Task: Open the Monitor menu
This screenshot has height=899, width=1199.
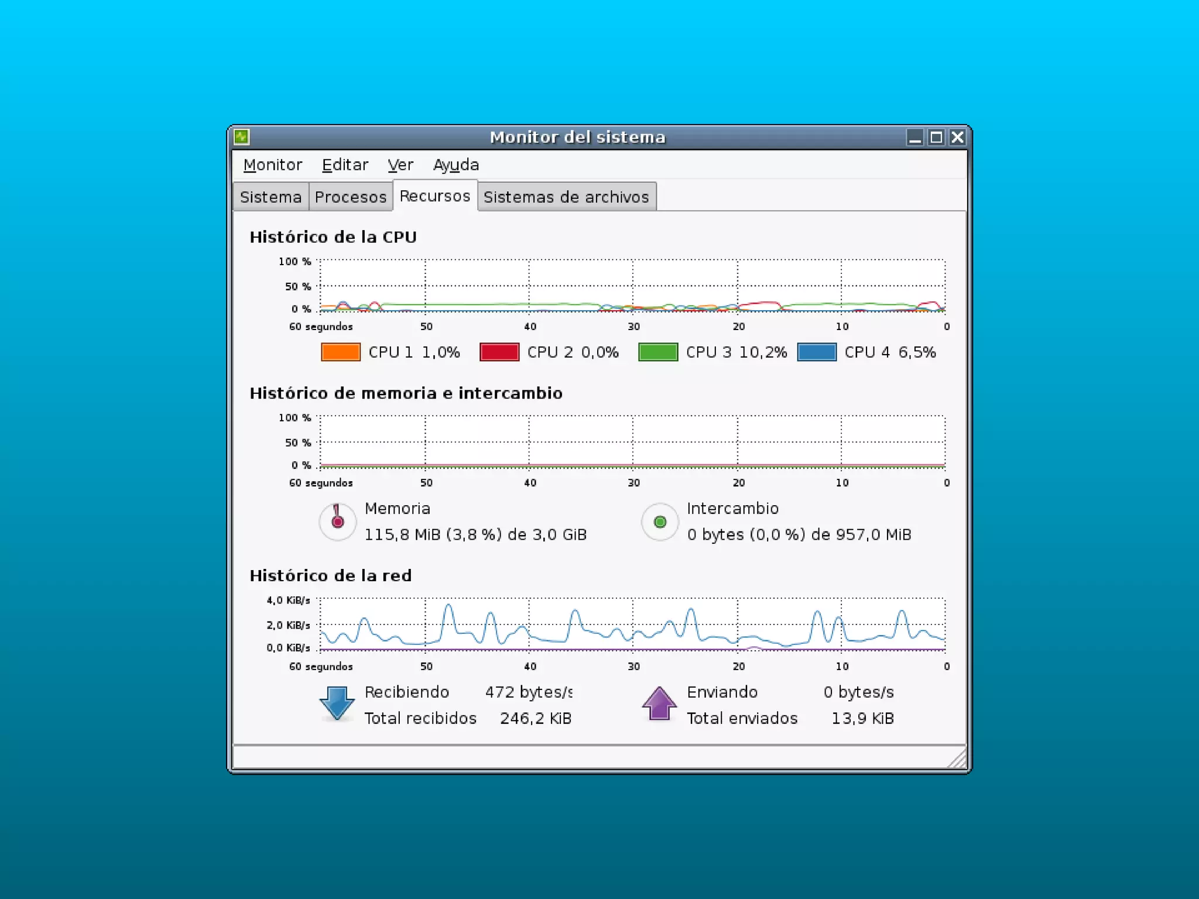Action: pos(273,165)
